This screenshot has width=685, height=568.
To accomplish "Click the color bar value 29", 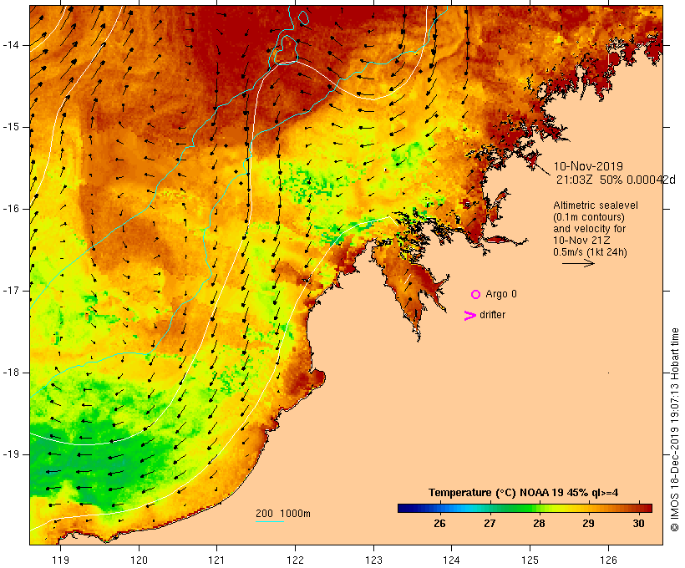I will [x=588, y=523].
